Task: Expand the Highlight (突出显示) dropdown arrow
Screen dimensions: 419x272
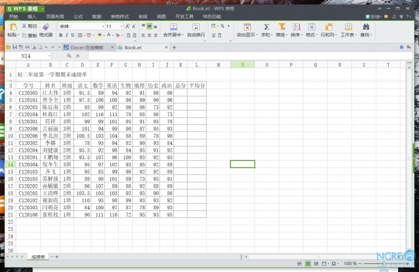Action: pyautogui.click(x=257, y=35)
